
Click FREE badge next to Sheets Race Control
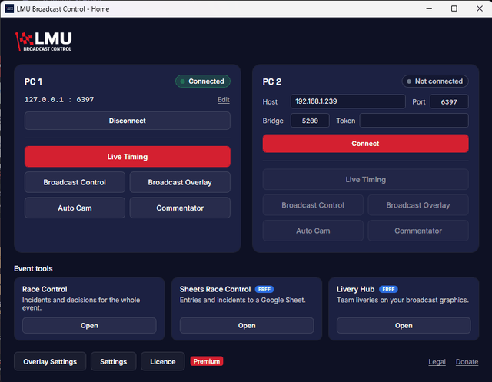(x=264, y=289)
